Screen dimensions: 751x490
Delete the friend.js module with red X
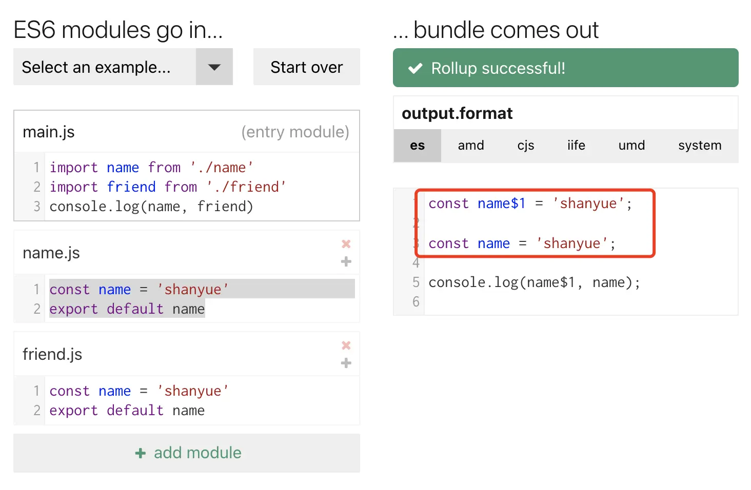[x=346, y=345]
